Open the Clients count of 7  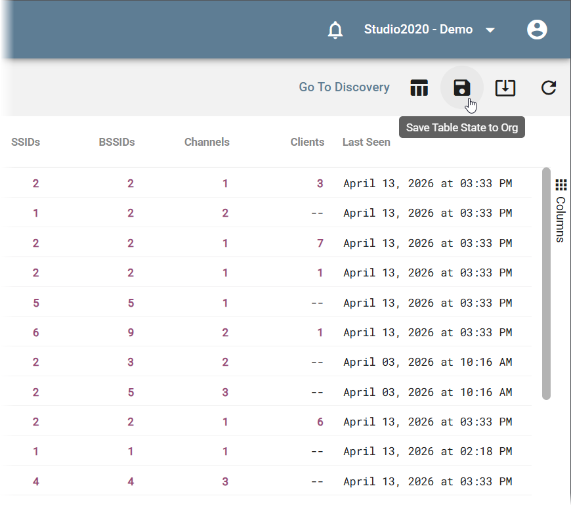point(320,243)
